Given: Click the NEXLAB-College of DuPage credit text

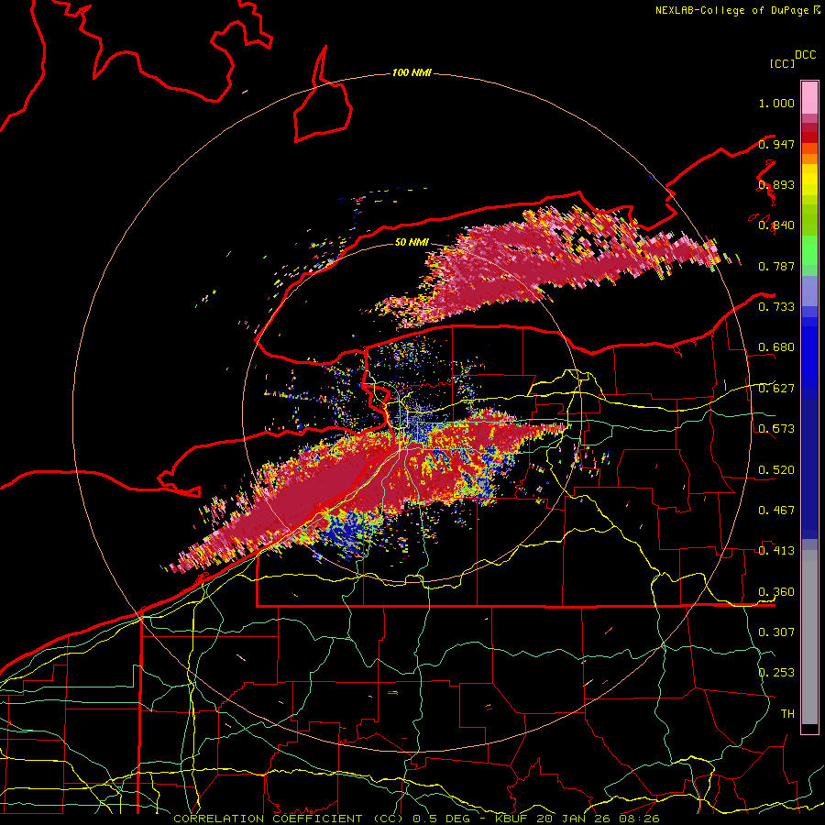Looking at the screenshot, I should point(731,10).
